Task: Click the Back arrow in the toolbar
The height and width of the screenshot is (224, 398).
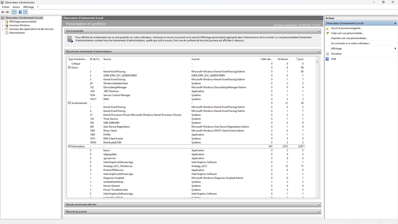Action: click(x=3, y=12)
